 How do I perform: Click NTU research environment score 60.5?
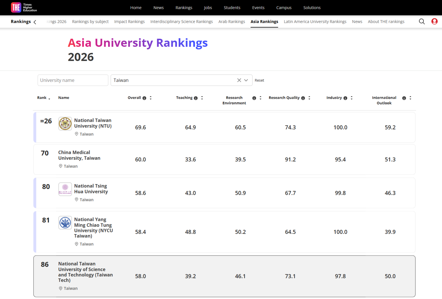pos(240,127)
